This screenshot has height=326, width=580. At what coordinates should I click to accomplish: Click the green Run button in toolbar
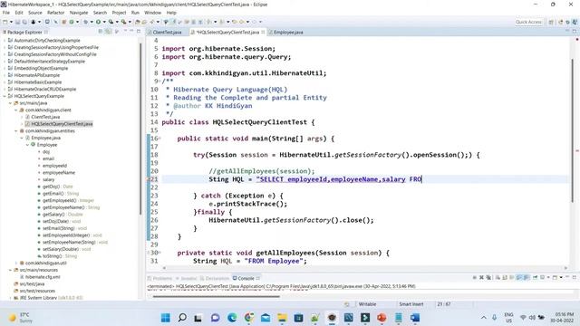click(x=98, y=22)
